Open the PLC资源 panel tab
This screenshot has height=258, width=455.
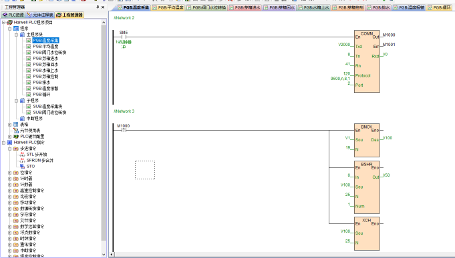(13, 15)
